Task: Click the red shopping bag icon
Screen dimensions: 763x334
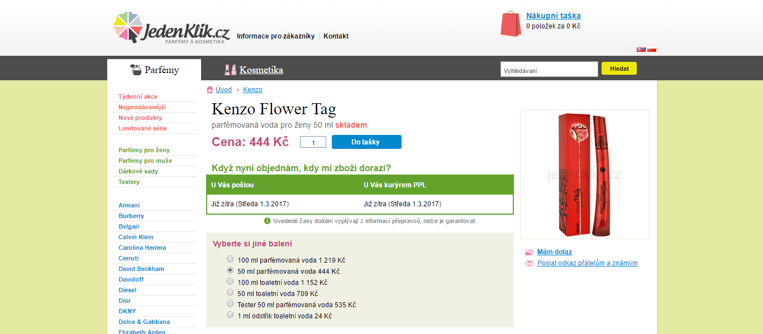Action: point(511,23)
